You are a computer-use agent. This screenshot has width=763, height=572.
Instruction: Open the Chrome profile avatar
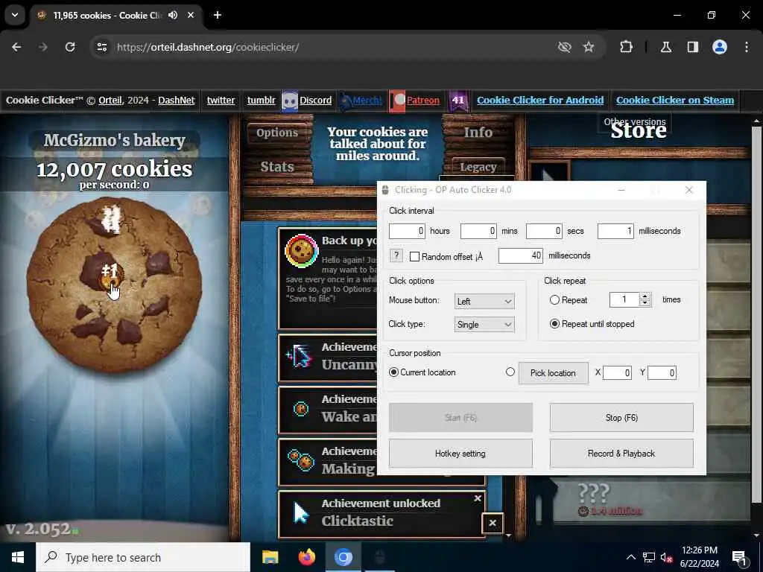720,47
